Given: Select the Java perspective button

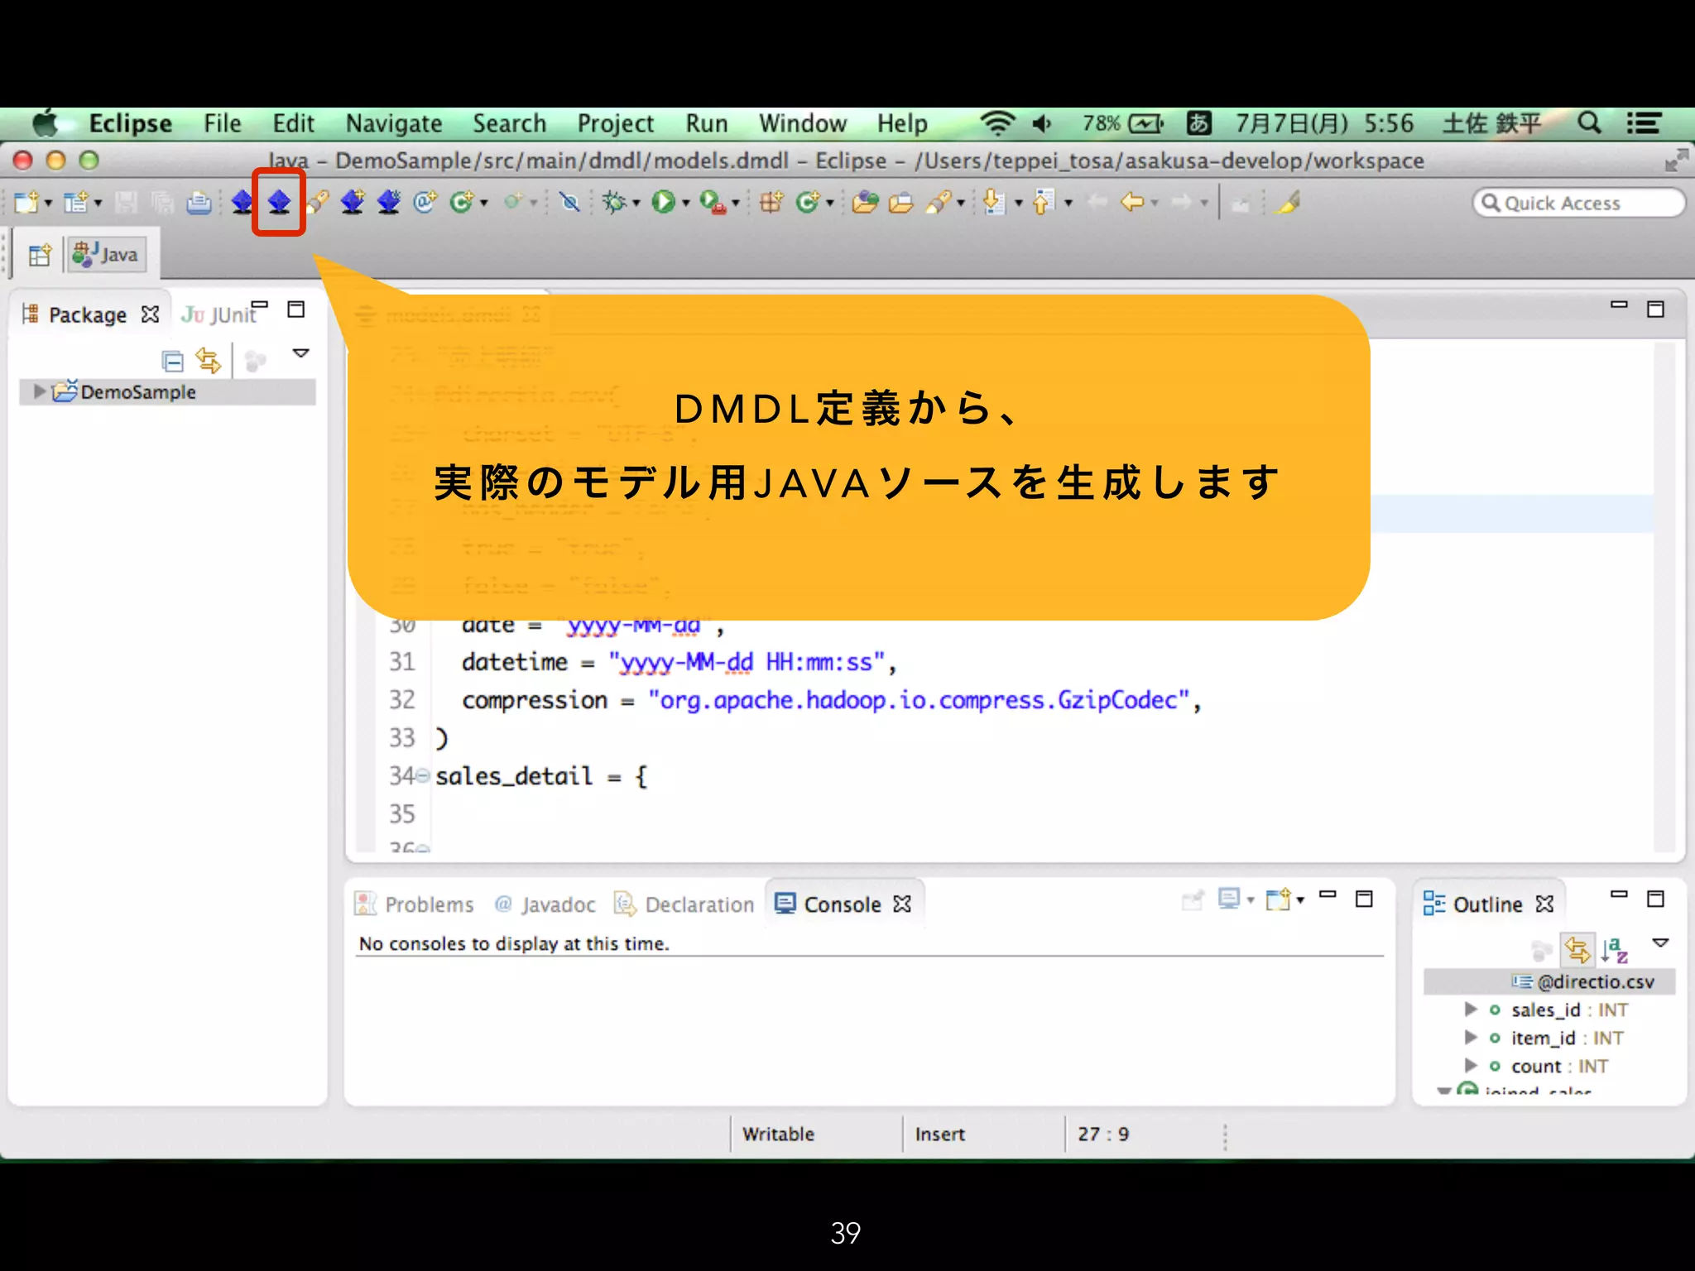Looking at the screenshot, I should pyautogui.click(x=108, y=255).
